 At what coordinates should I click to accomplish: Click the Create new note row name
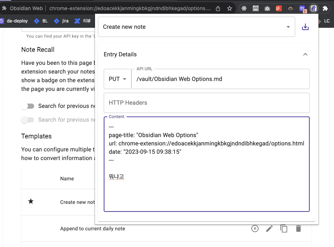(77, 202)
